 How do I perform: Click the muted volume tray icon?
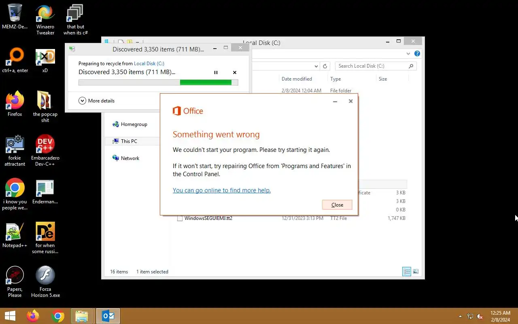(x=480, y=316)
